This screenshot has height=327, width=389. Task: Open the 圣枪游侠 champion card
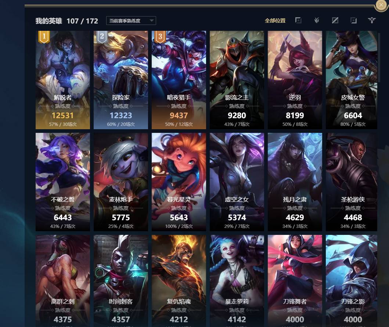(x=352, y=182)
